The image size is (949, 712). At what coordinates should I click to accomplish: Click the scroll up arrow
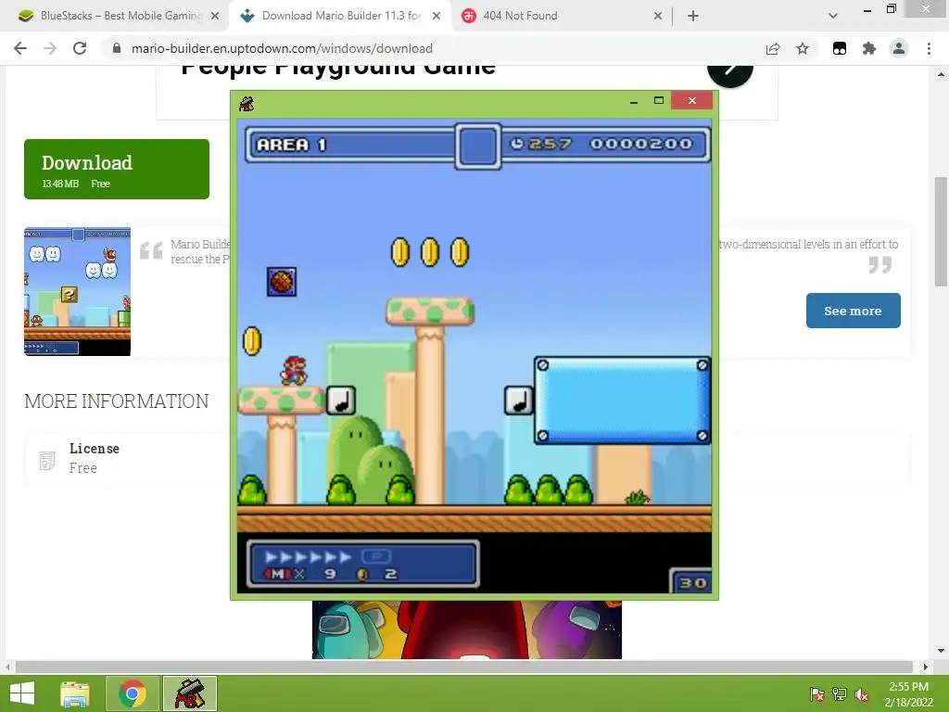[941, 74]
